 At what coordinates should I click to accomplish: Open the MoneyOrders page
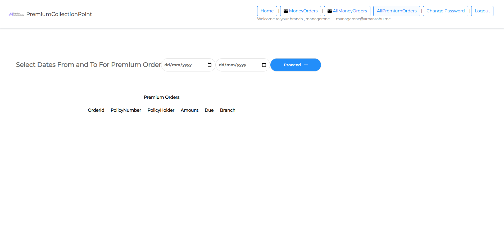tap(303, 11)
